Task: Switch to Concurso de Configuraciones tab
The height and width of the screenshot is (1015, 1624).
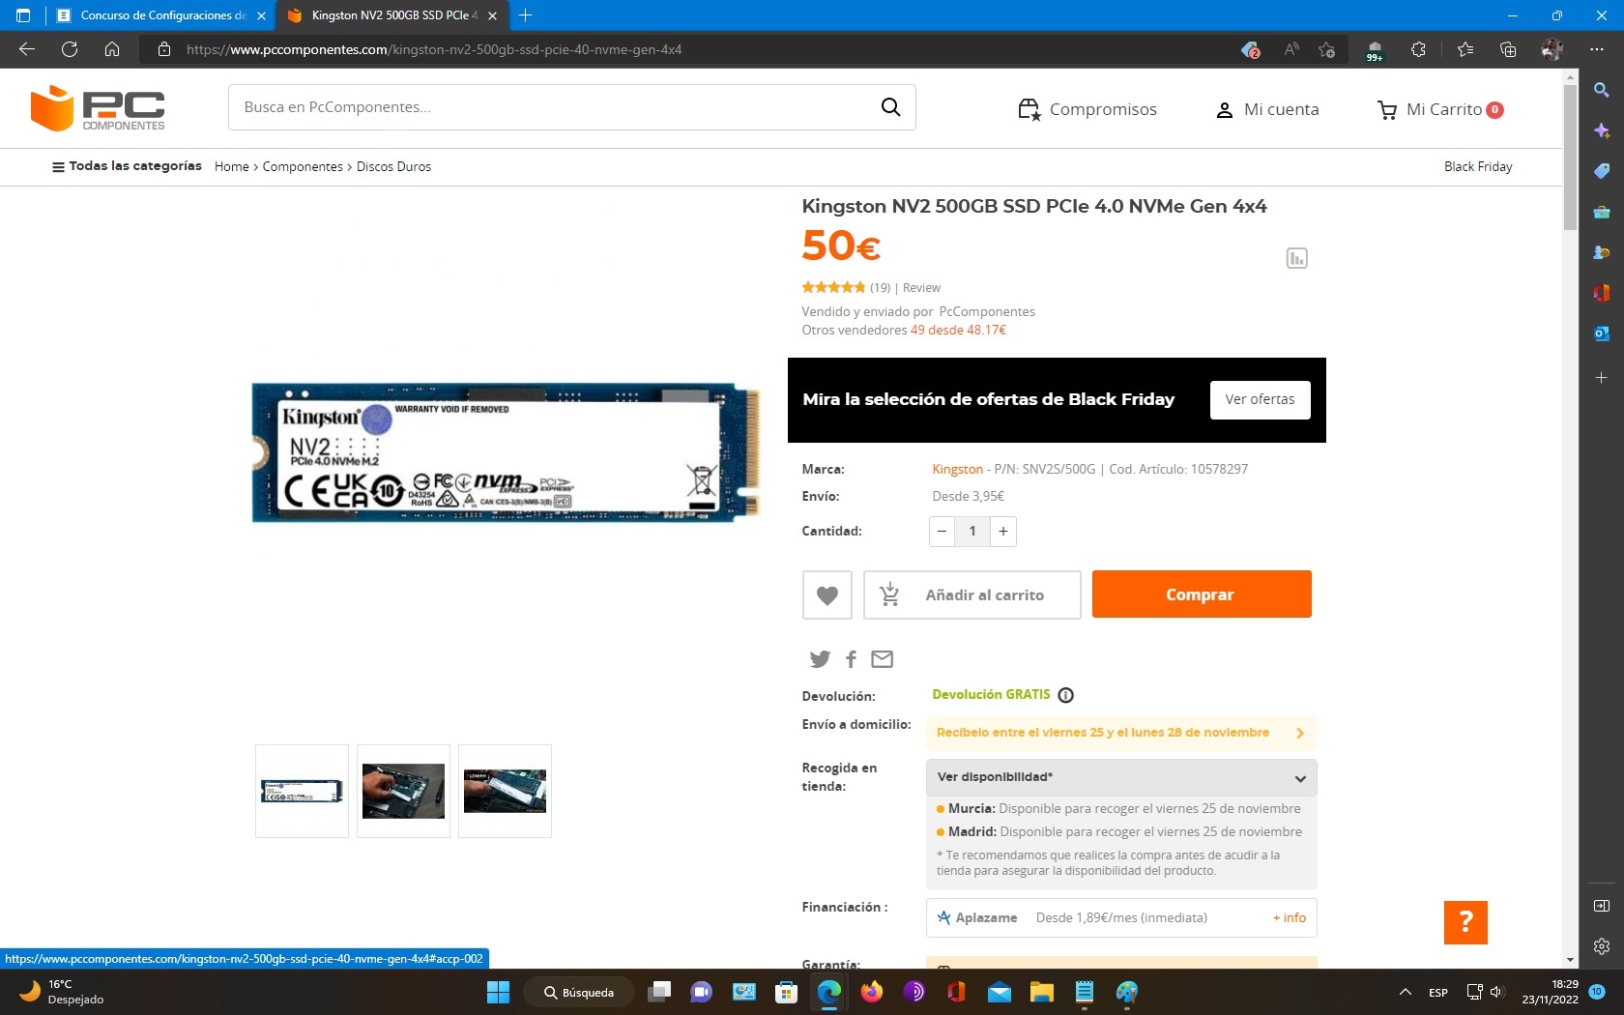Action: [162, 15]
